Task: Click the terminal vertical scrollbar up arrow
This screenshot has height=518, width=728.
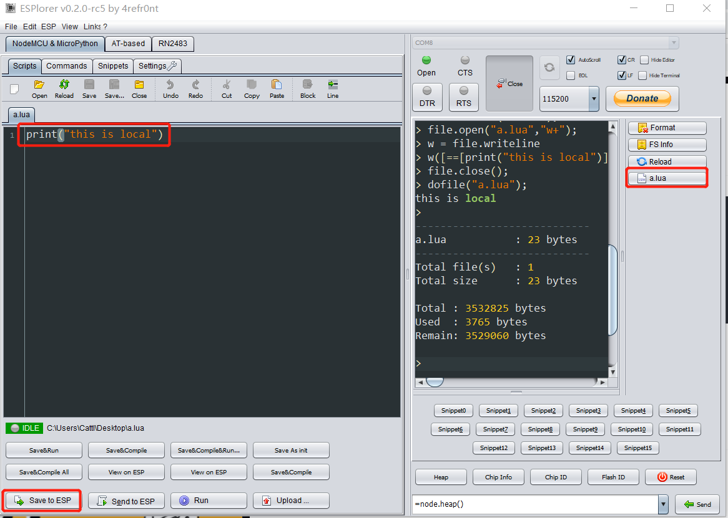Action: click(x=613, y=126)
